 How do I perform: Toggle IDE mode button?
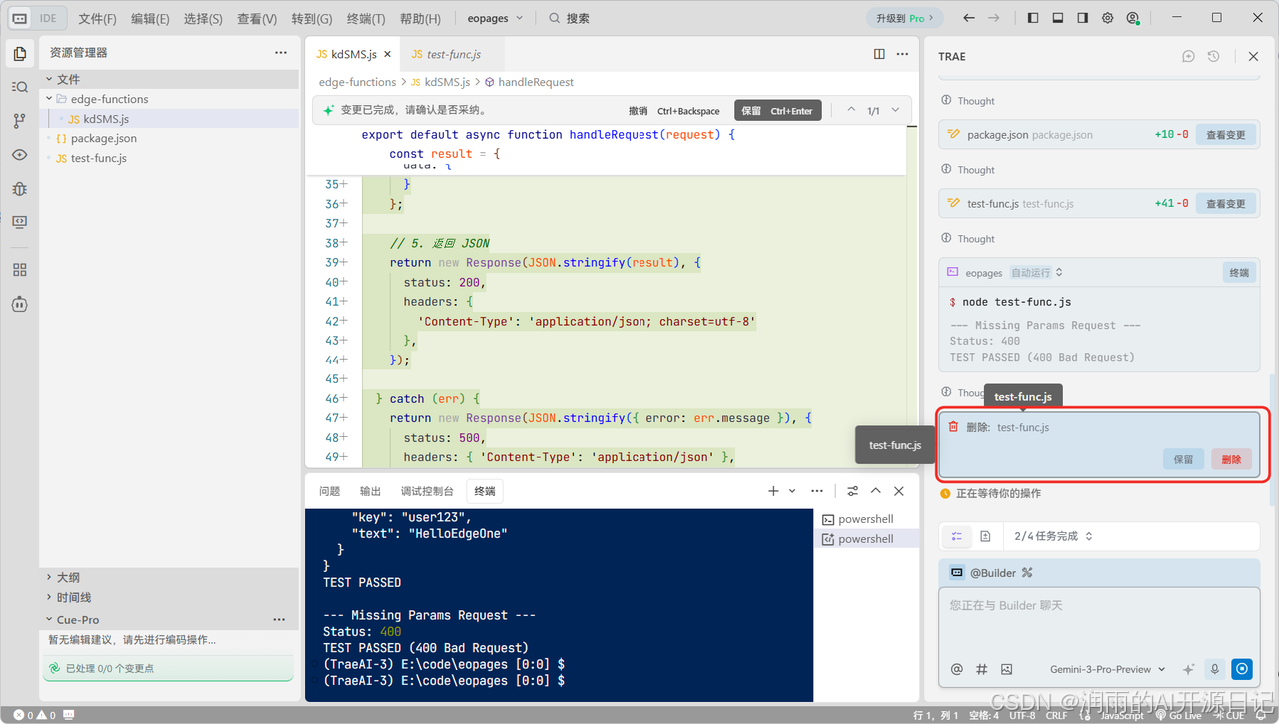[37, 18]
